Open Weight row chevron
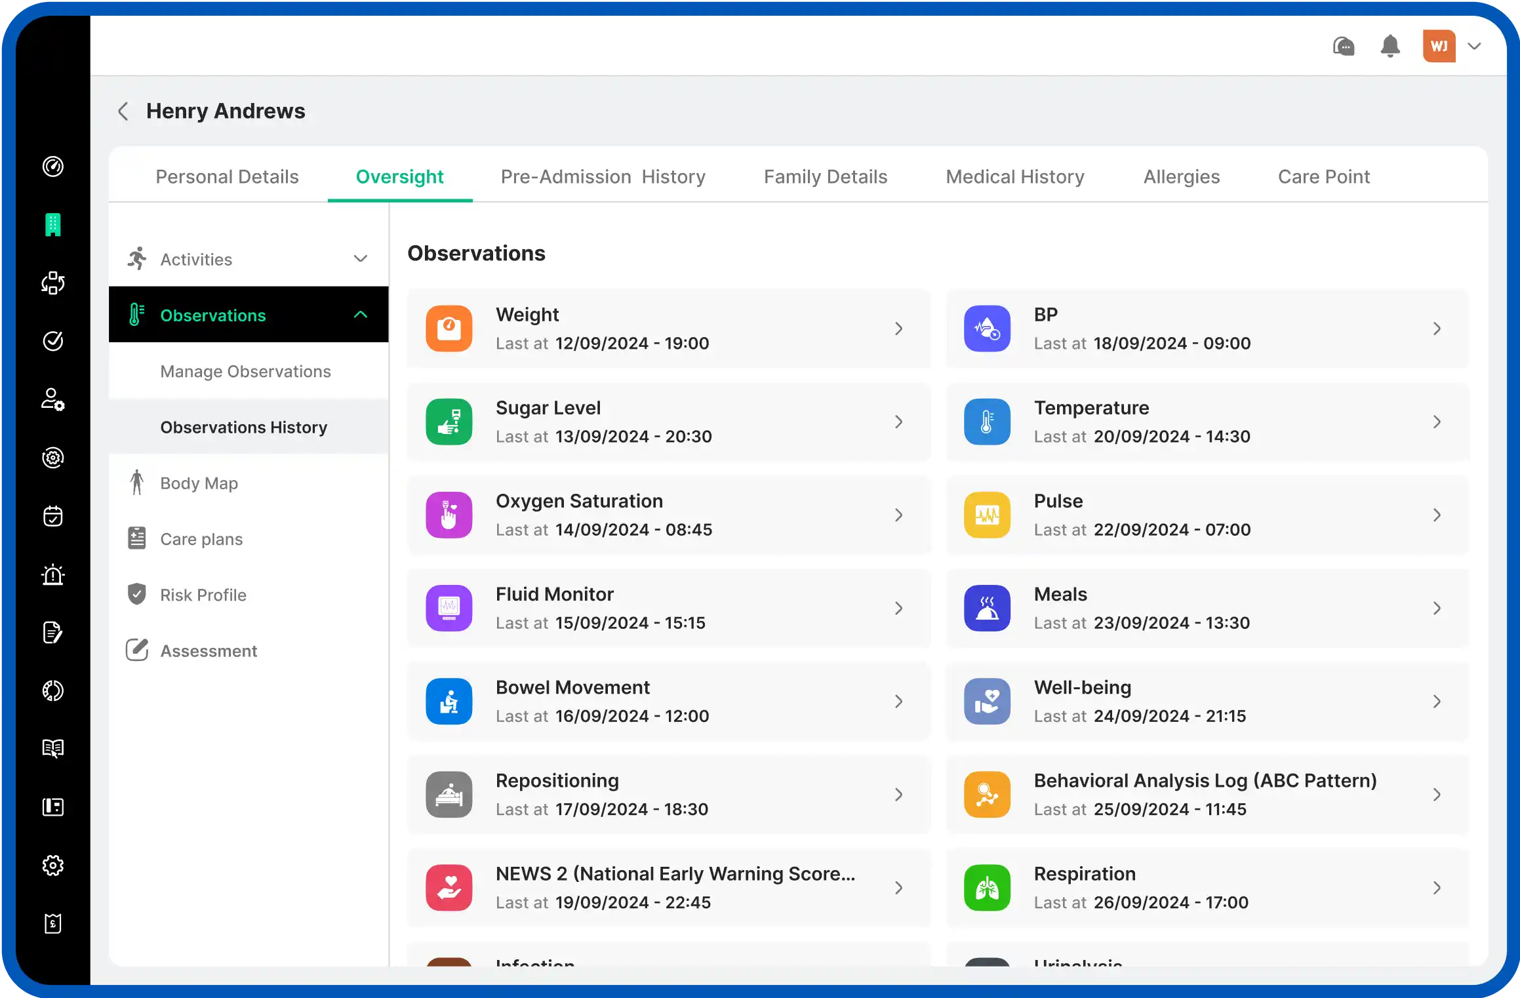The width and height of the screenshot is (1520, 998). 899,329
